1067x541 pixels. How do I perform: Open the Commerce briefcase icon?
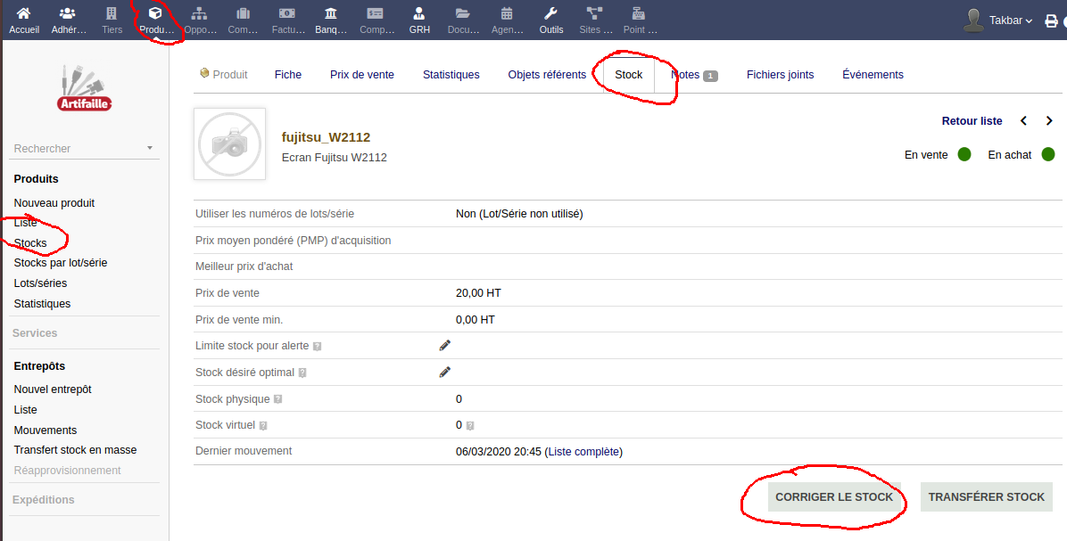[x=243, y=13]
